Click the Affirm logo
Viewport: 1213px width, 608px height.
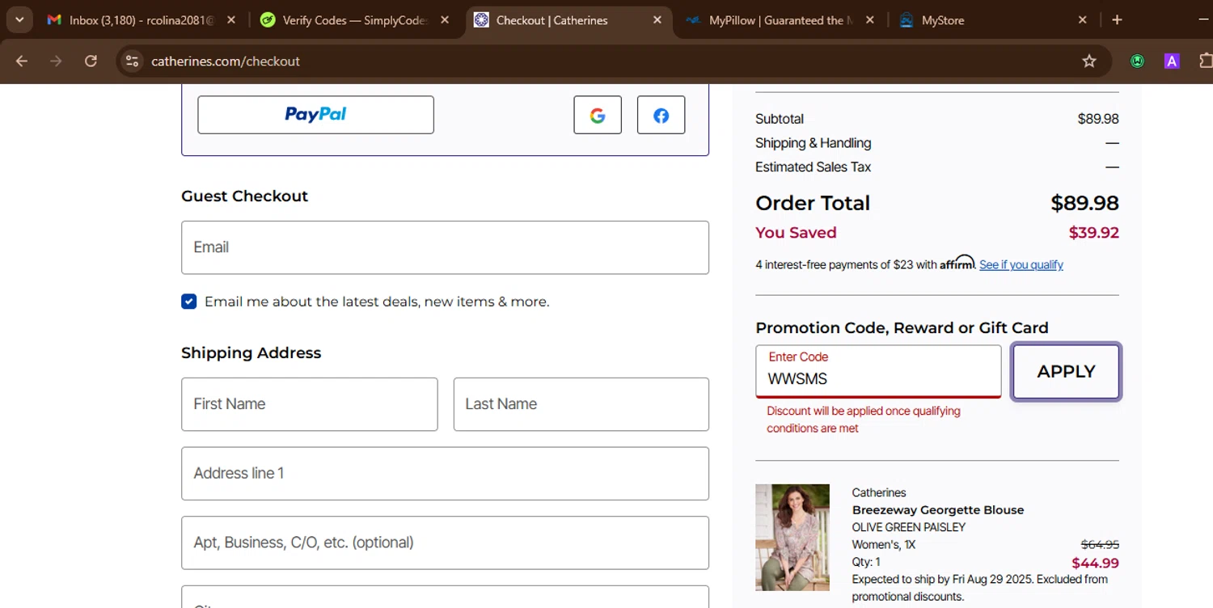click(957, 263)
